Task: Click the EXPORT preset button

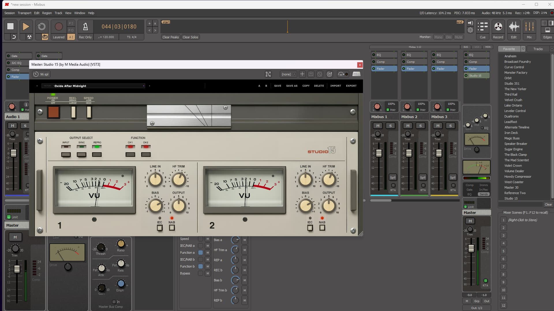Action: [351, 86]
